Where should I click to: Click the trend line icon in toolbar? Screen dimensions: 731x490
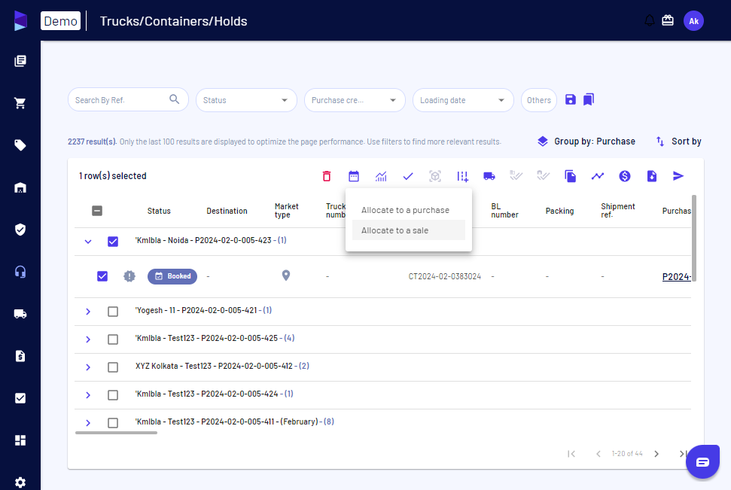[x=598, y=176]
